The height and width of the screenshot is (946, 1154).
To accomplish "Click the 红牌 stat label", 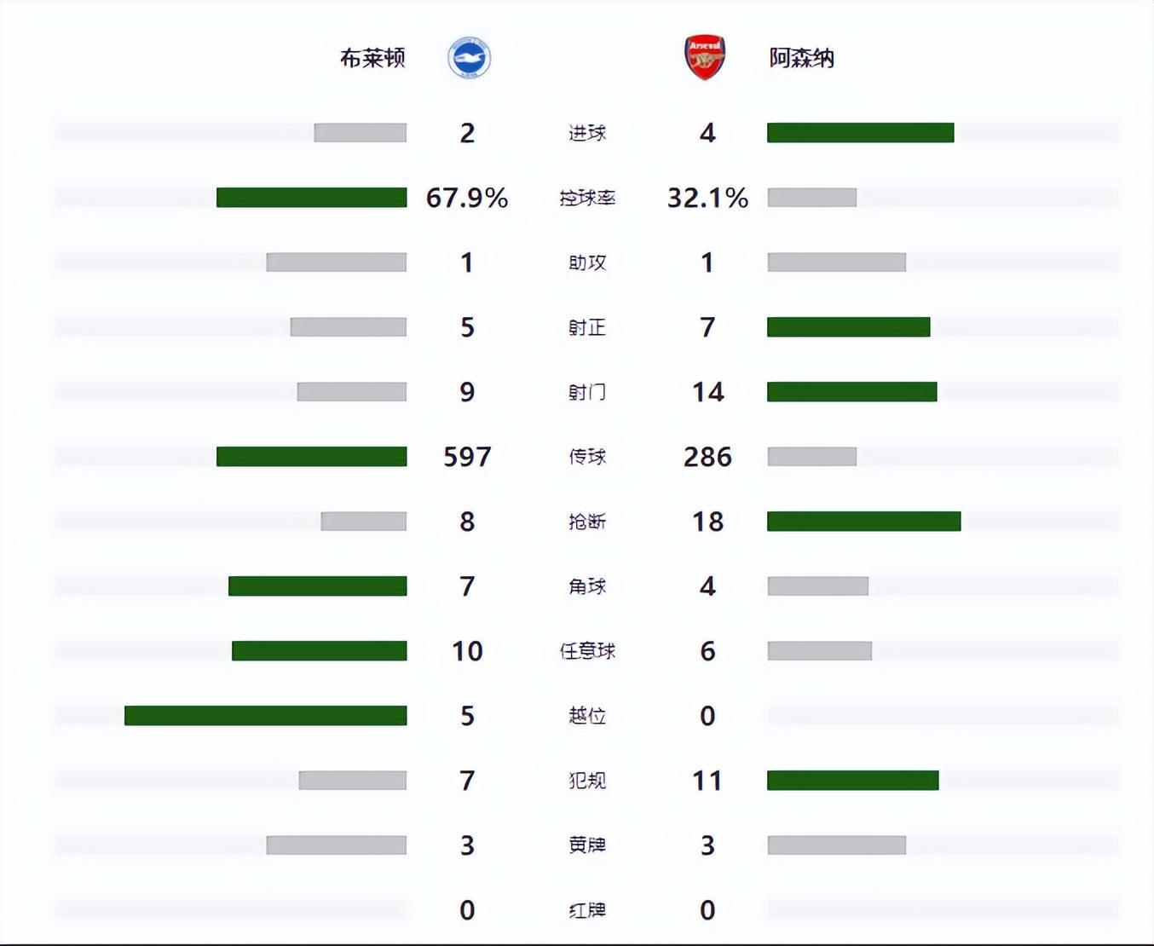I will coord(587,910).
